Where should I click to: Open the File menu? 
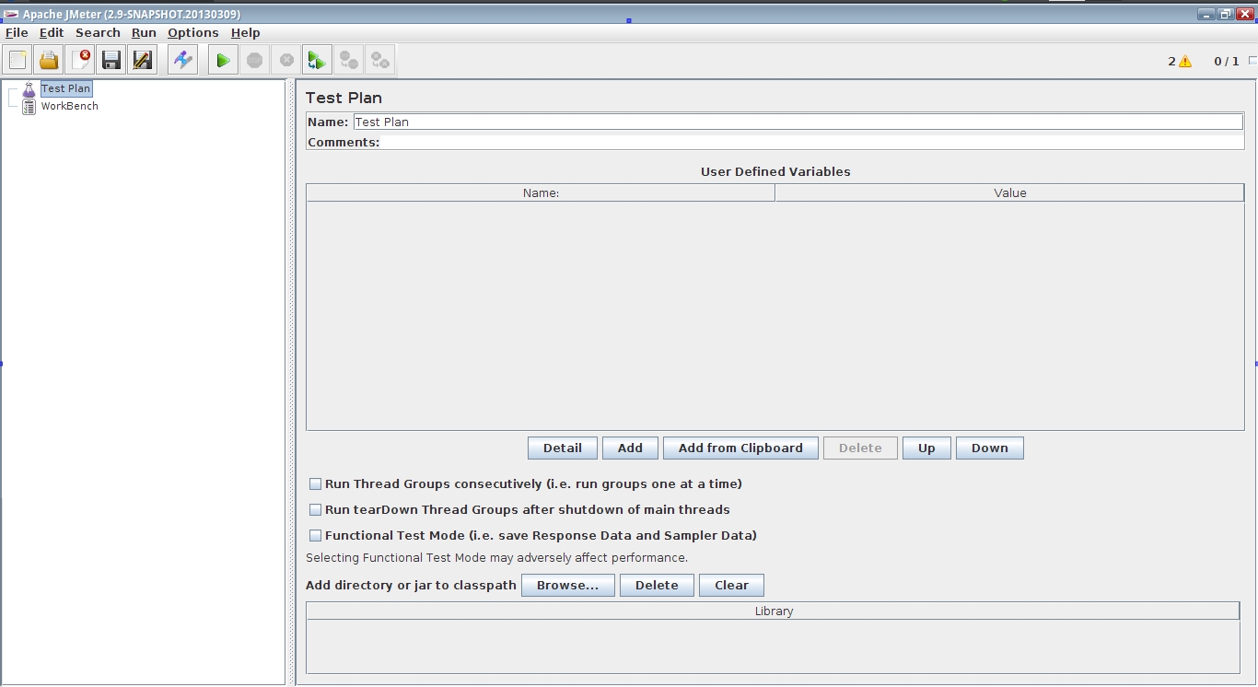pos(17,32)
